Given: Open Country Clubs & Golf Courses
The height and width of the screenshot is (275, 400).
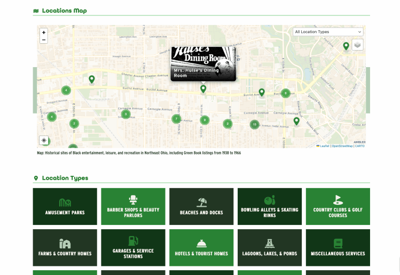Looking at the screenshot, I should [338, 206].
